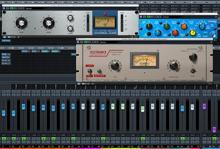Flip the LA-2A Limit/Comp switch
This screenshot has height=149, width=220.
90,71
